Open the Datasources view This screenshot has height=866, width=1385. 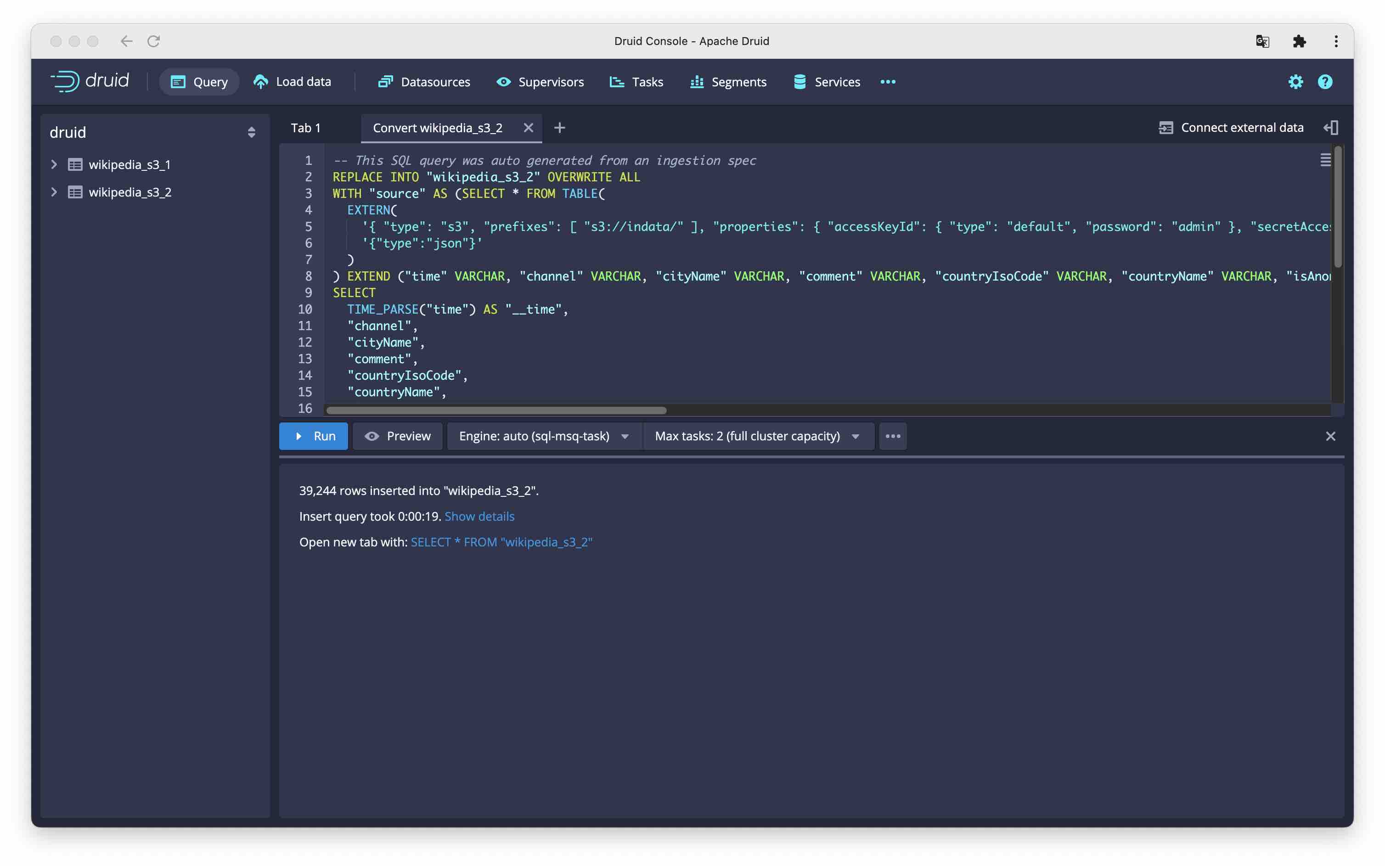coord(424,82)
